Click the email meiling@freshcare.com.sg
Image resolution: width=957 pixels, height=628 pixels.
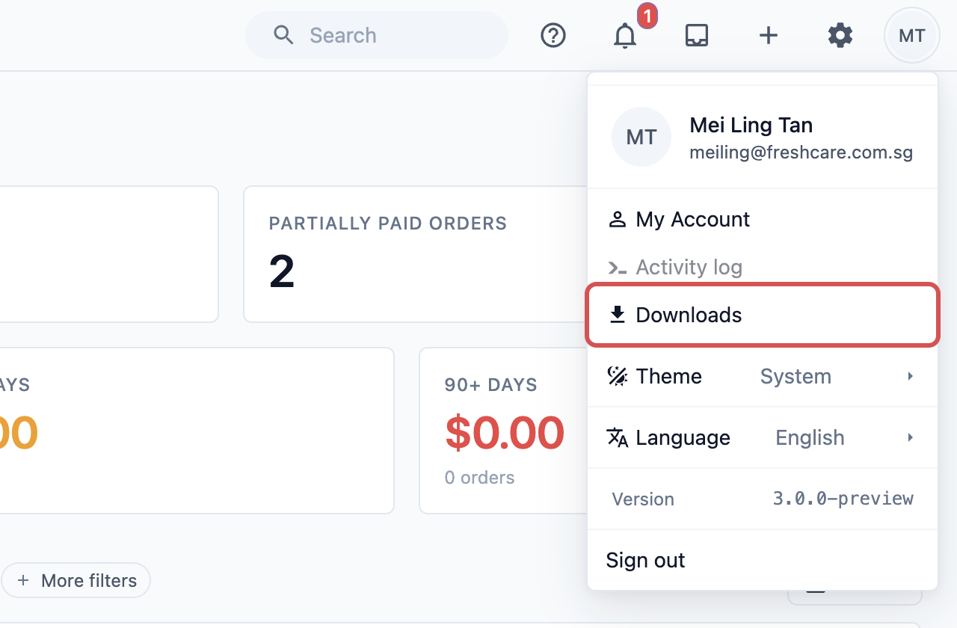pyautogui.click(x=801, y=153)
